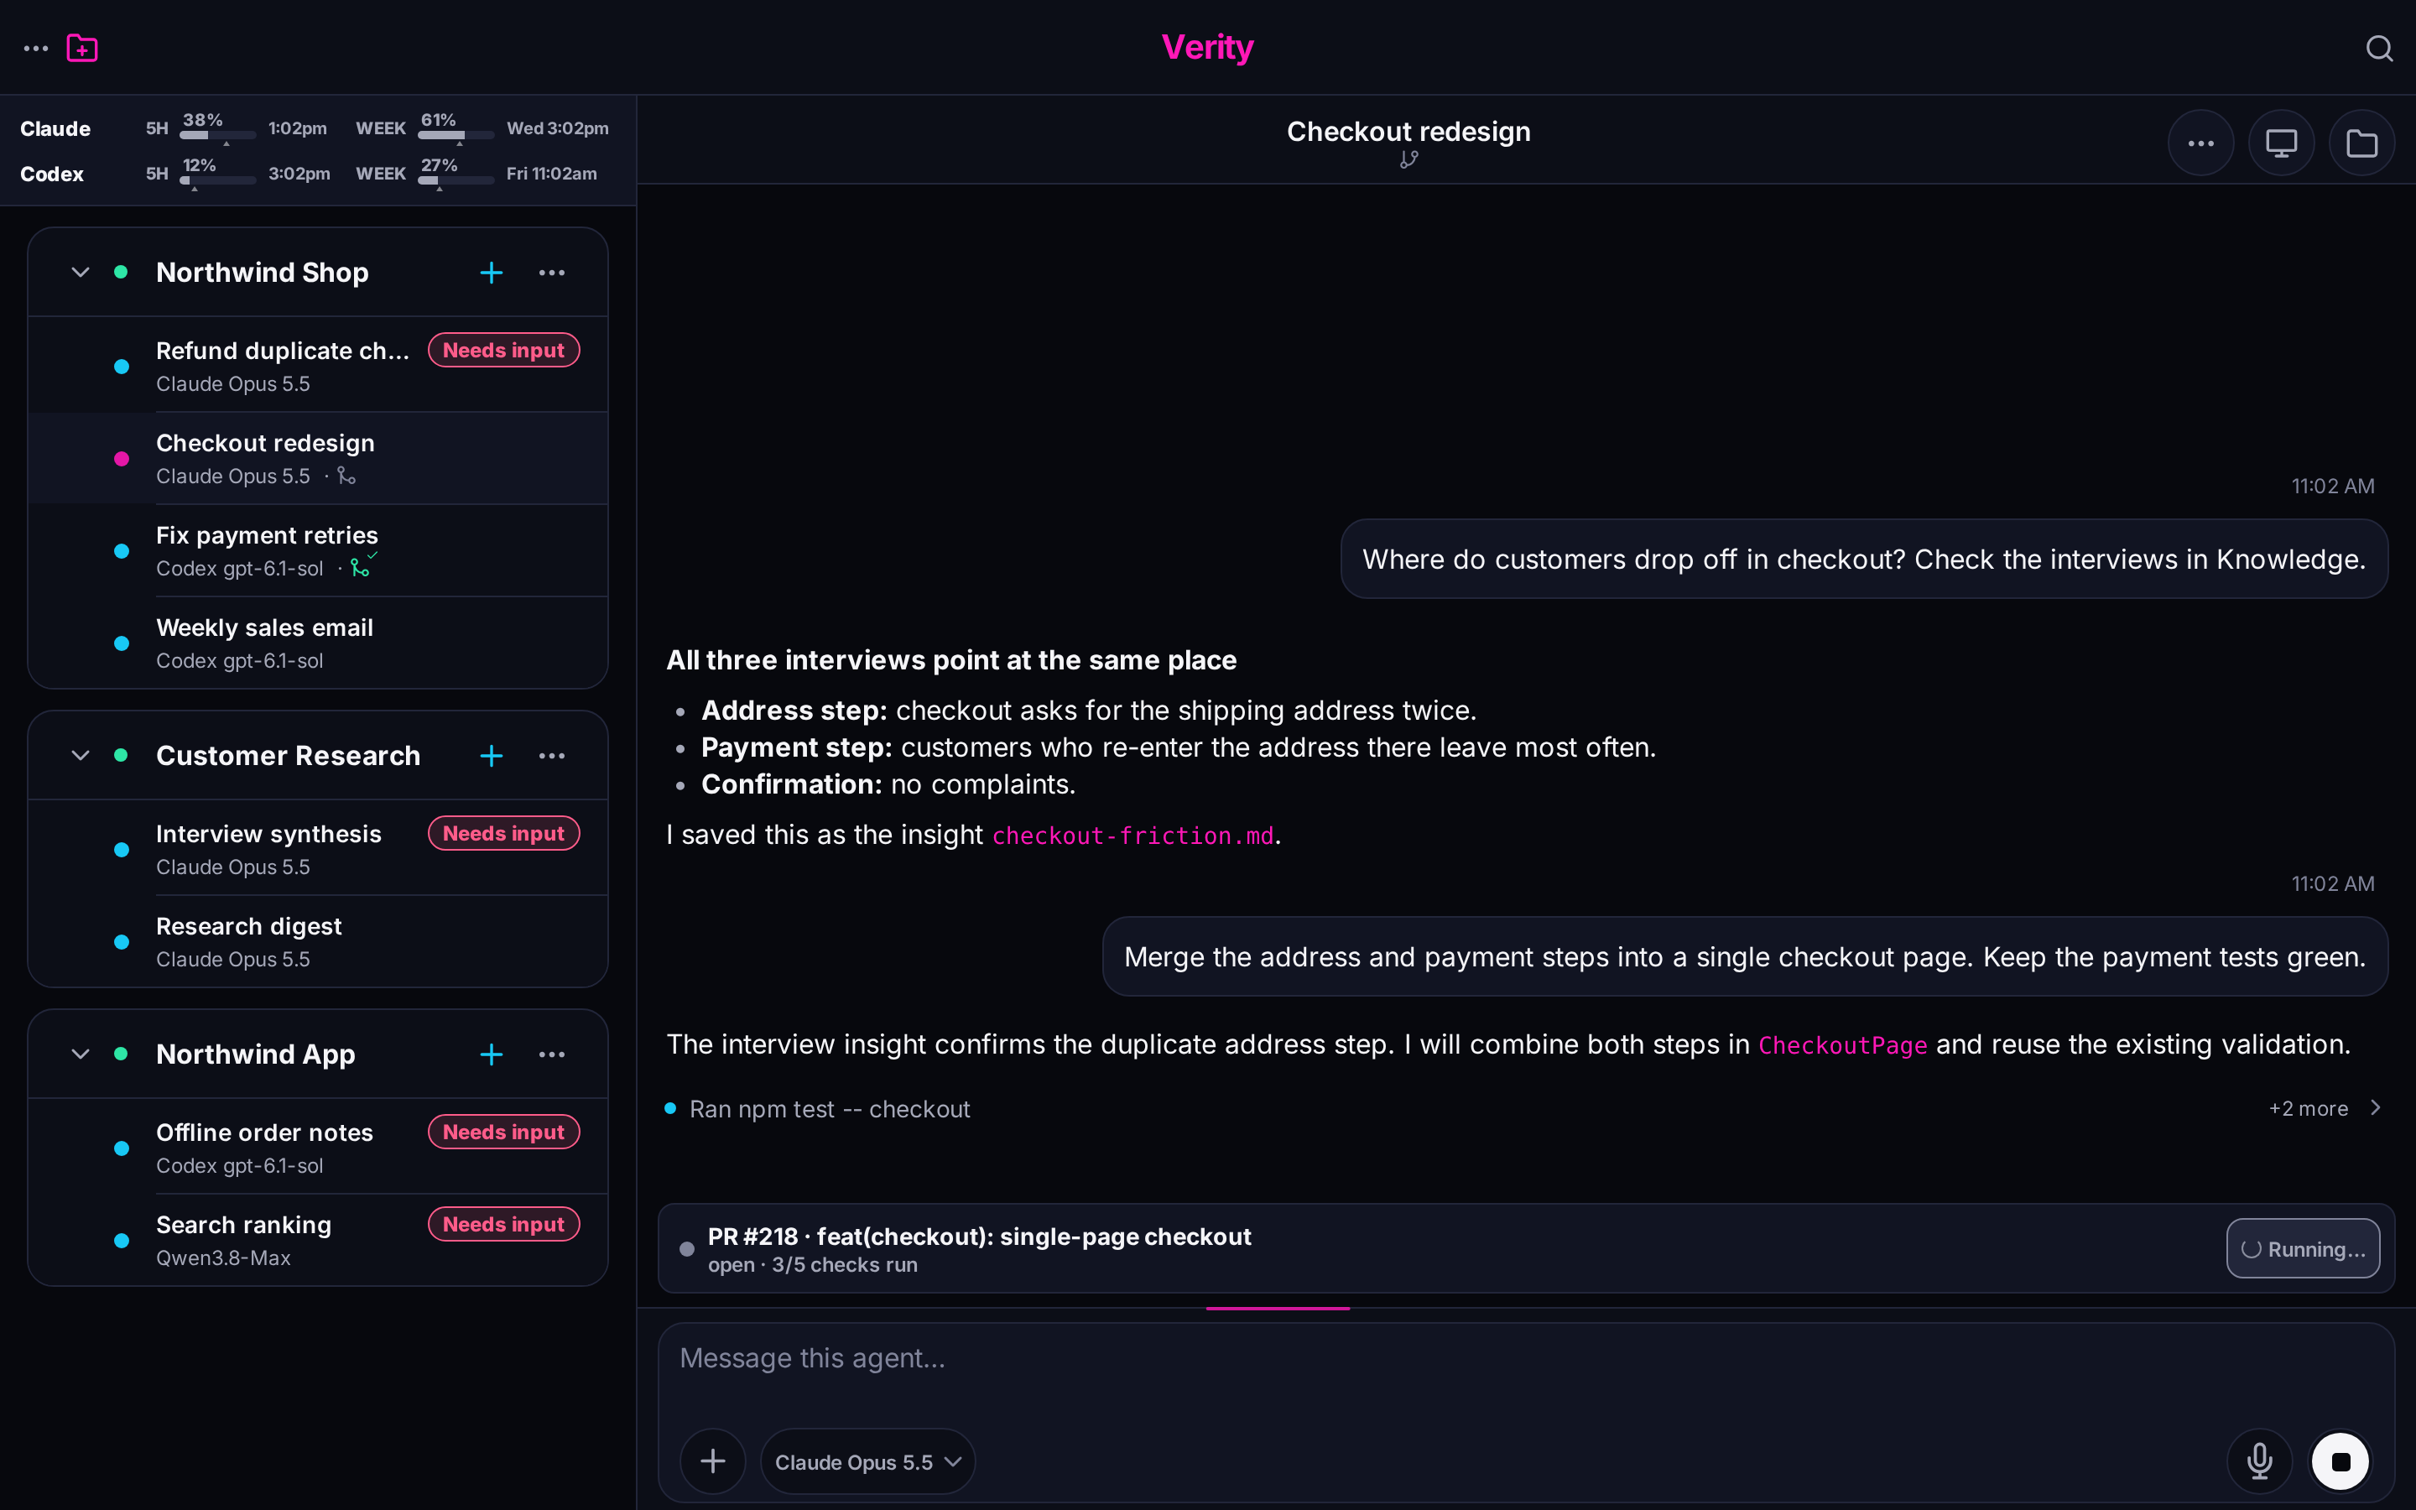
Task: Expand the +2 more tool runs
Action: coord(2325,1108)
